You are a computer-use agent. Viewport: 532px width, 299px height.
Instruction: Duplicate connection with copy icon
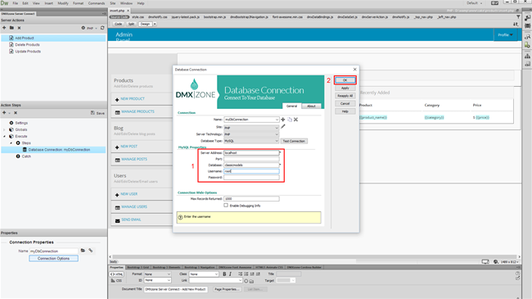coord(290,120)
